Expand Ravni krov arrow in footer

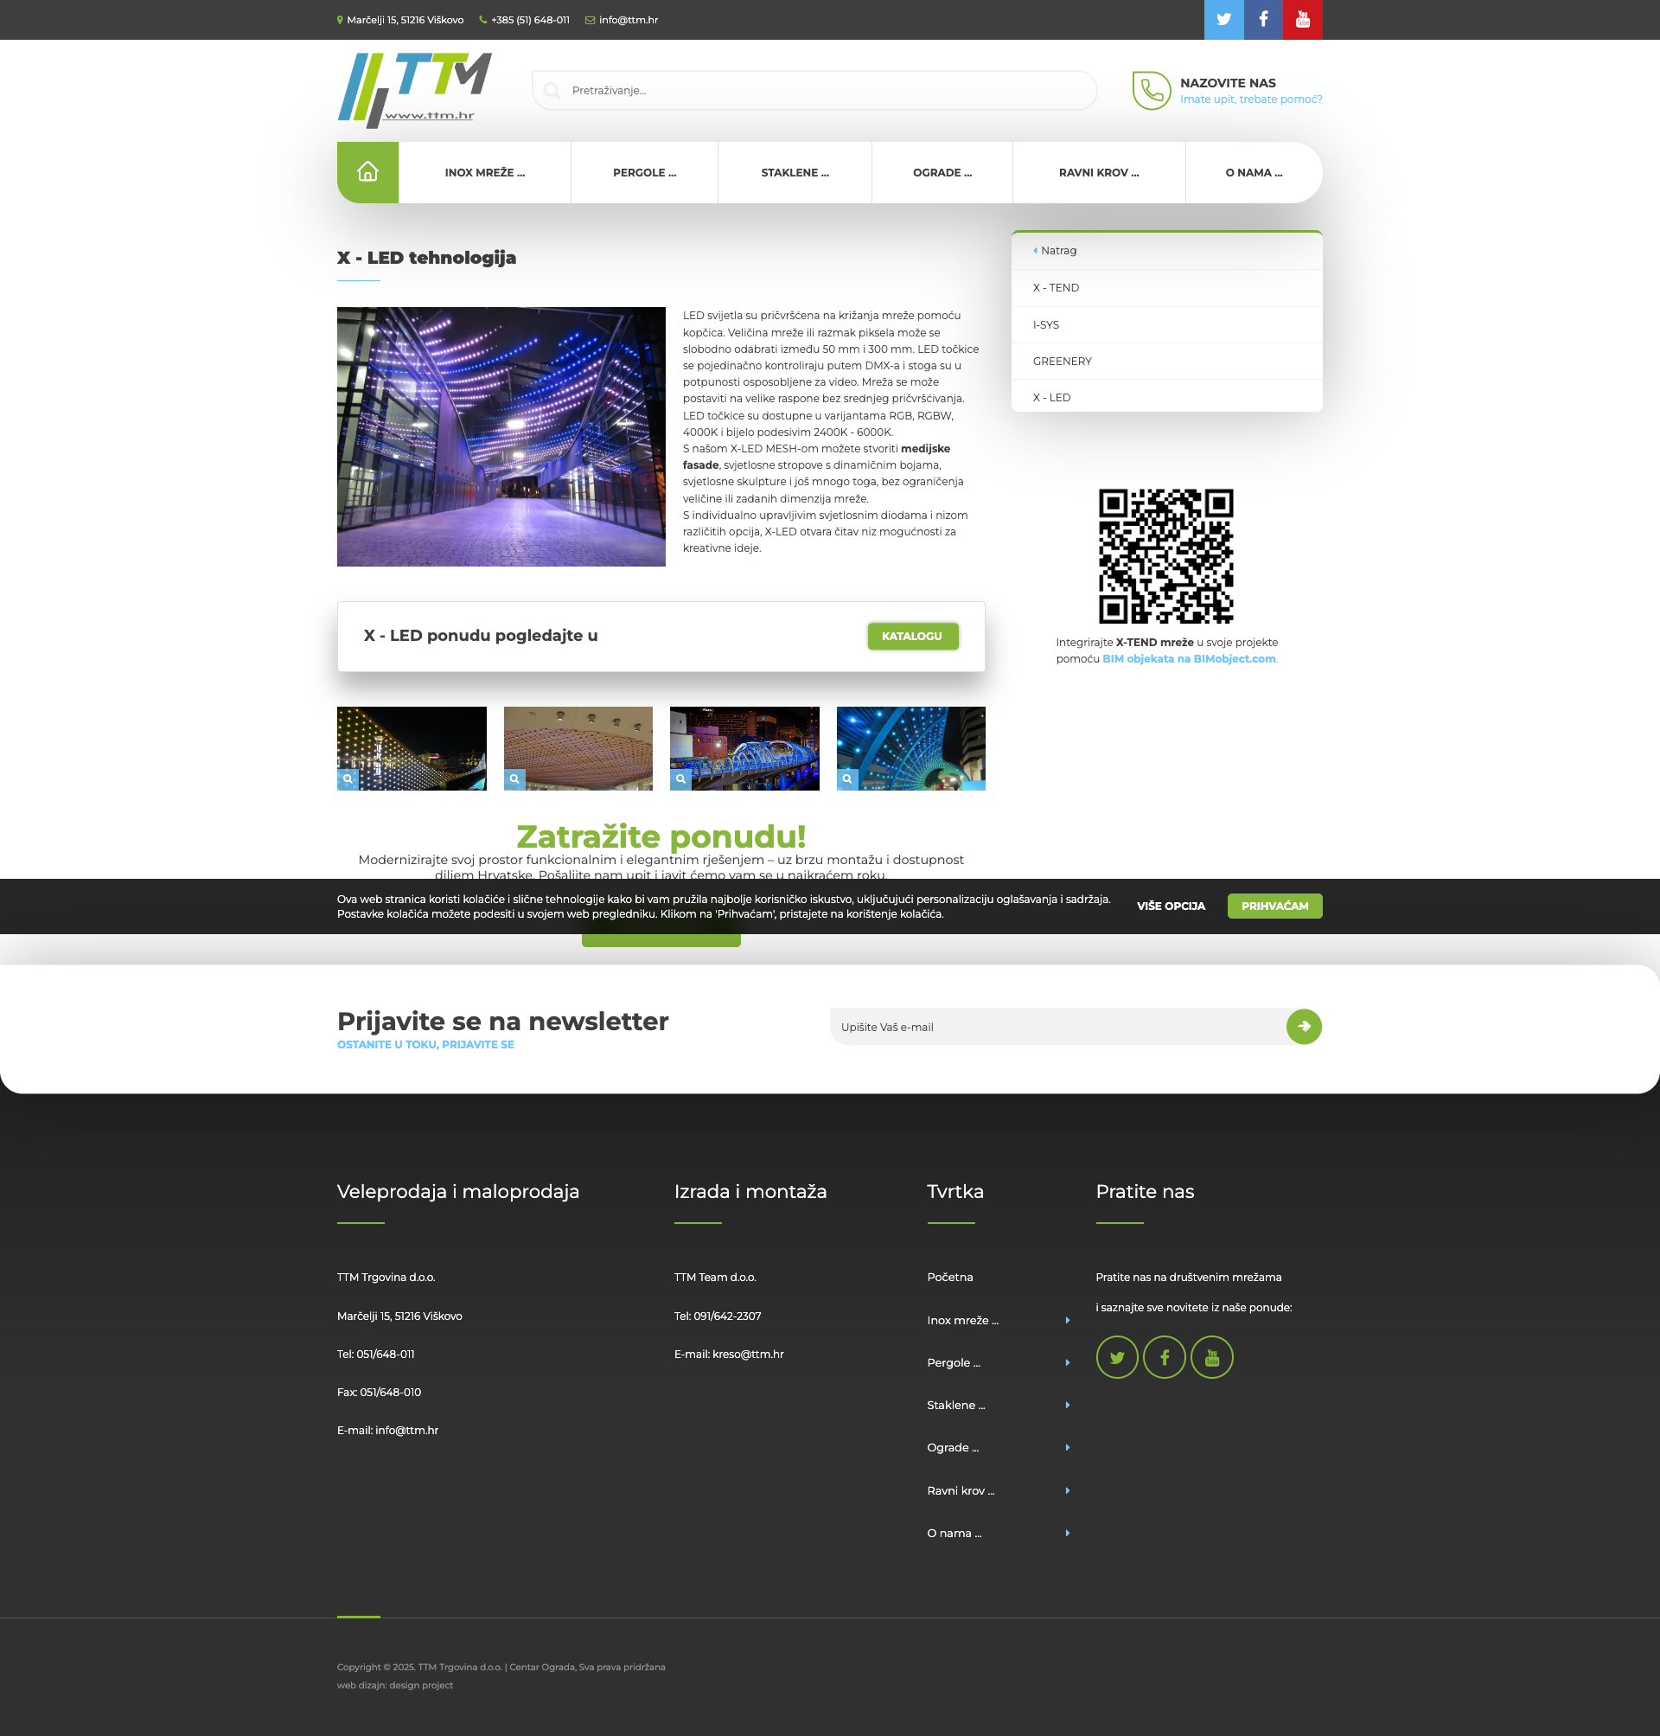1067,1491
